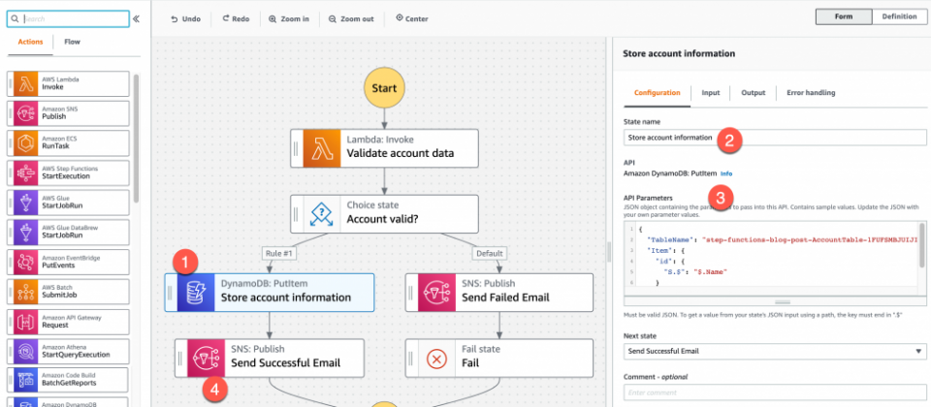
Task: Zoom in on the workflow canvas
Action: (289, 19)
